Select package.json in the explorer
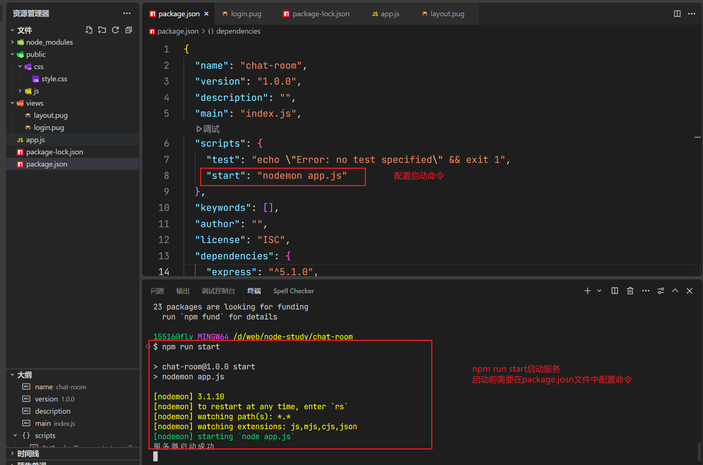The image size is (703, 465). coord(72,164)
